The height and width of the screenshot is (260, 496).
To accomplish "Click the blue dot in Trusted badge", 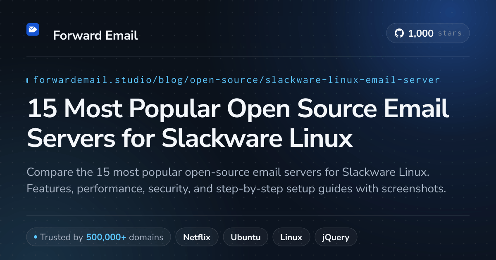I will click(36, 237).
